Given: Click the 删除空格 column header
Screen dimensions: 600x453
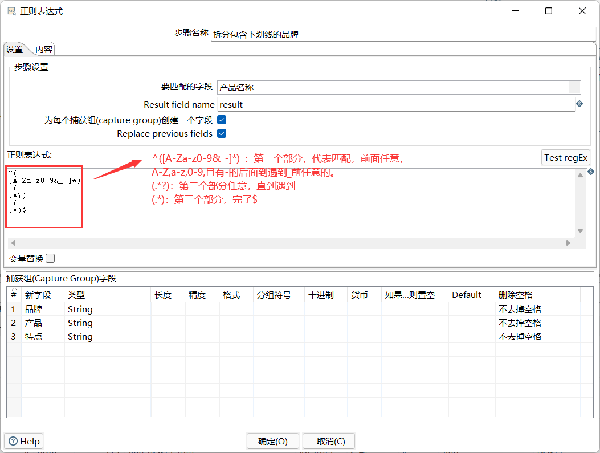Looking at the screenshot, I should [538, 295].
